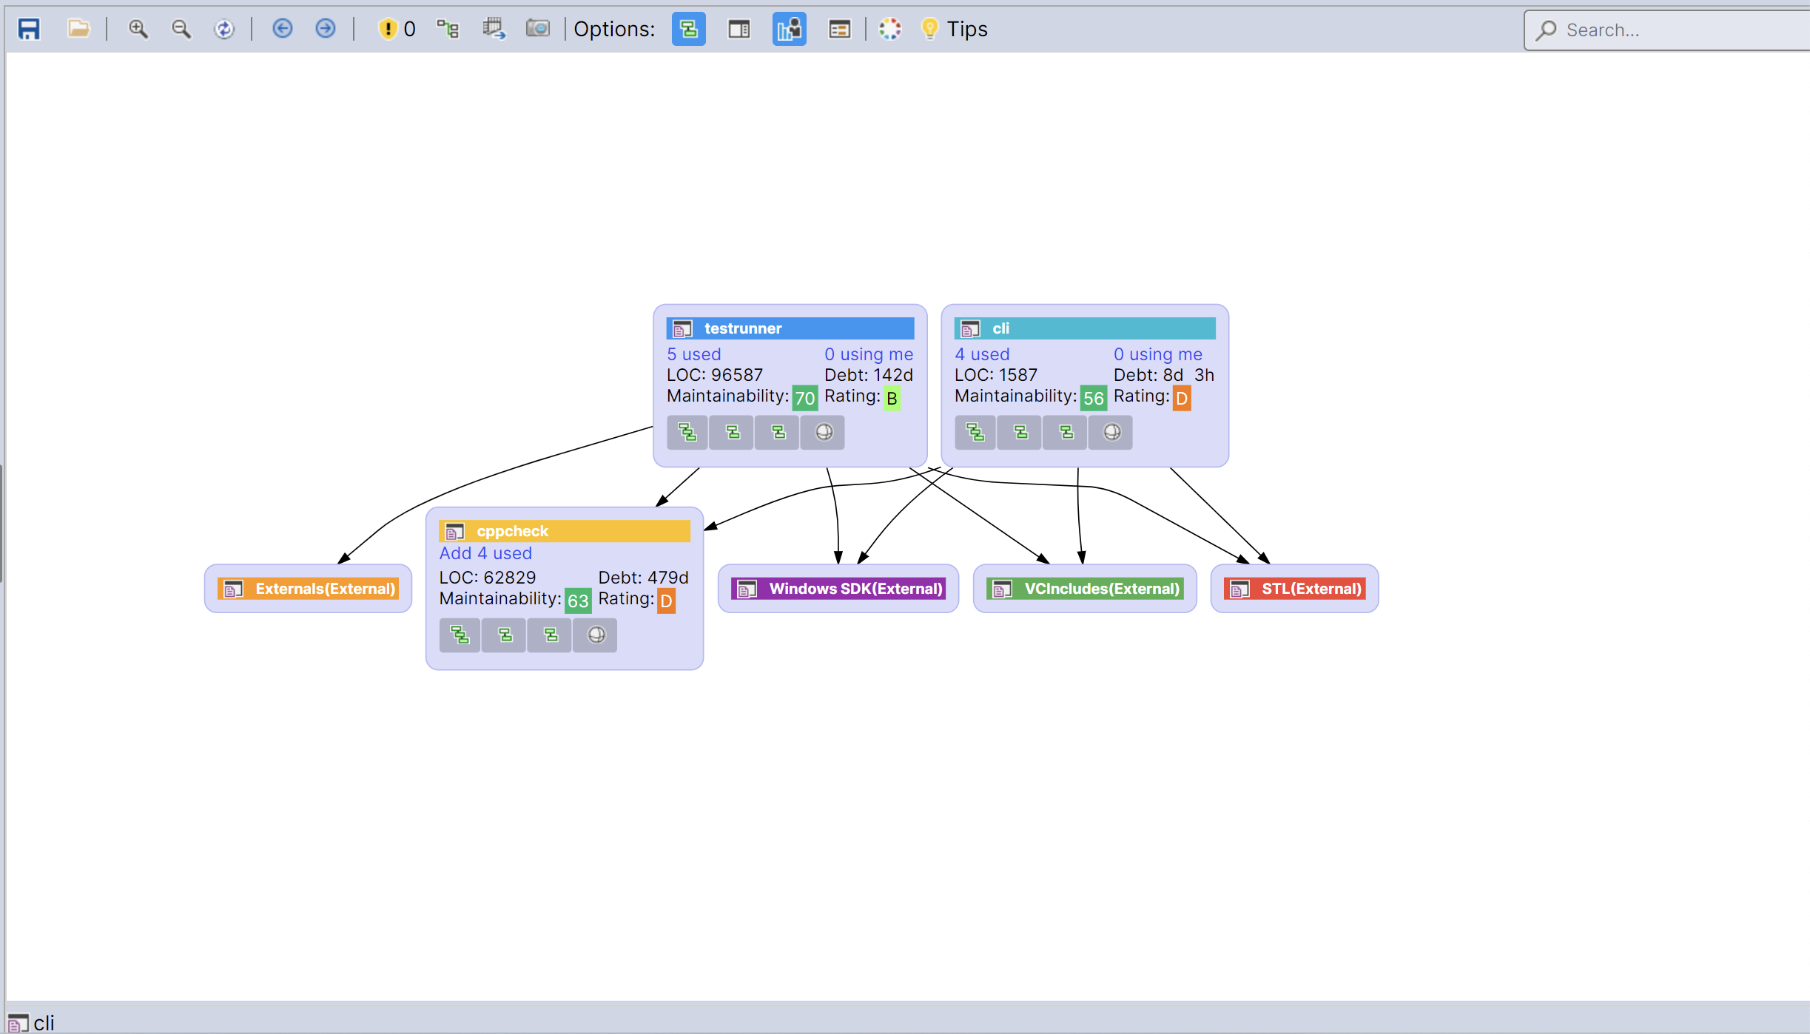Image resolution: width=1810 pixels, height=1034 pixels.
Task: Open the globe view on the cppcheck node
Action: pos(594,635)
